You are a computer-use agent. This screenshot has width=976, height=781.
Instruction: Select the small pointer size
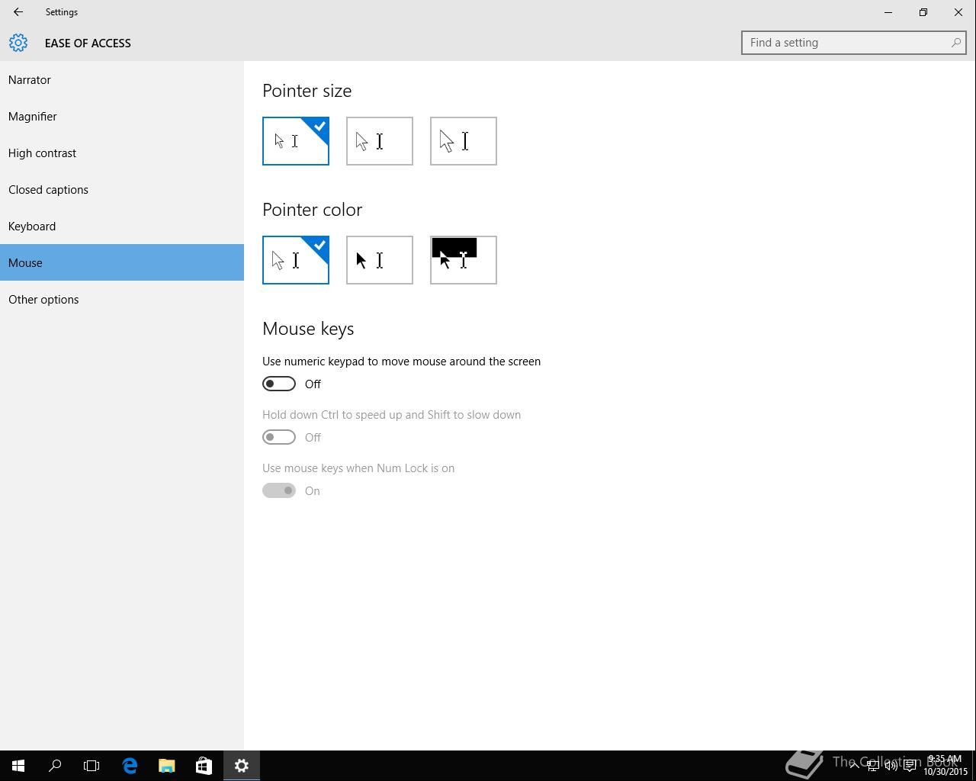pos(296,141)
